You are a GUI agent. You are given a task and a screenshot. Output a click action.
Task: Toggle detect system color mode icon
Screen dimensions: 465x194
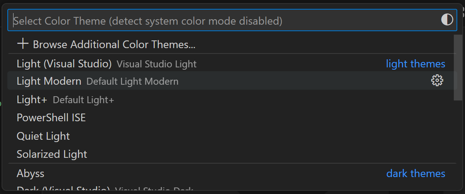point(447,20)
